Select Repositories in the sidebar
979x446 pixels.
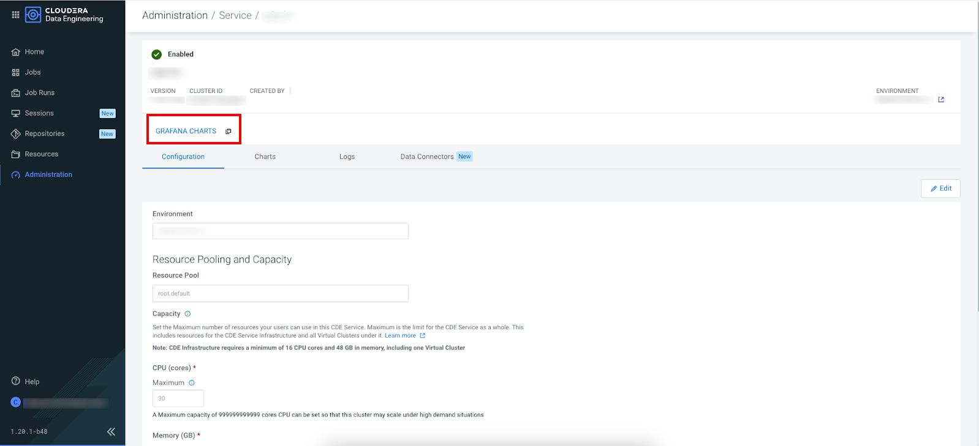[x=44, y=134]
